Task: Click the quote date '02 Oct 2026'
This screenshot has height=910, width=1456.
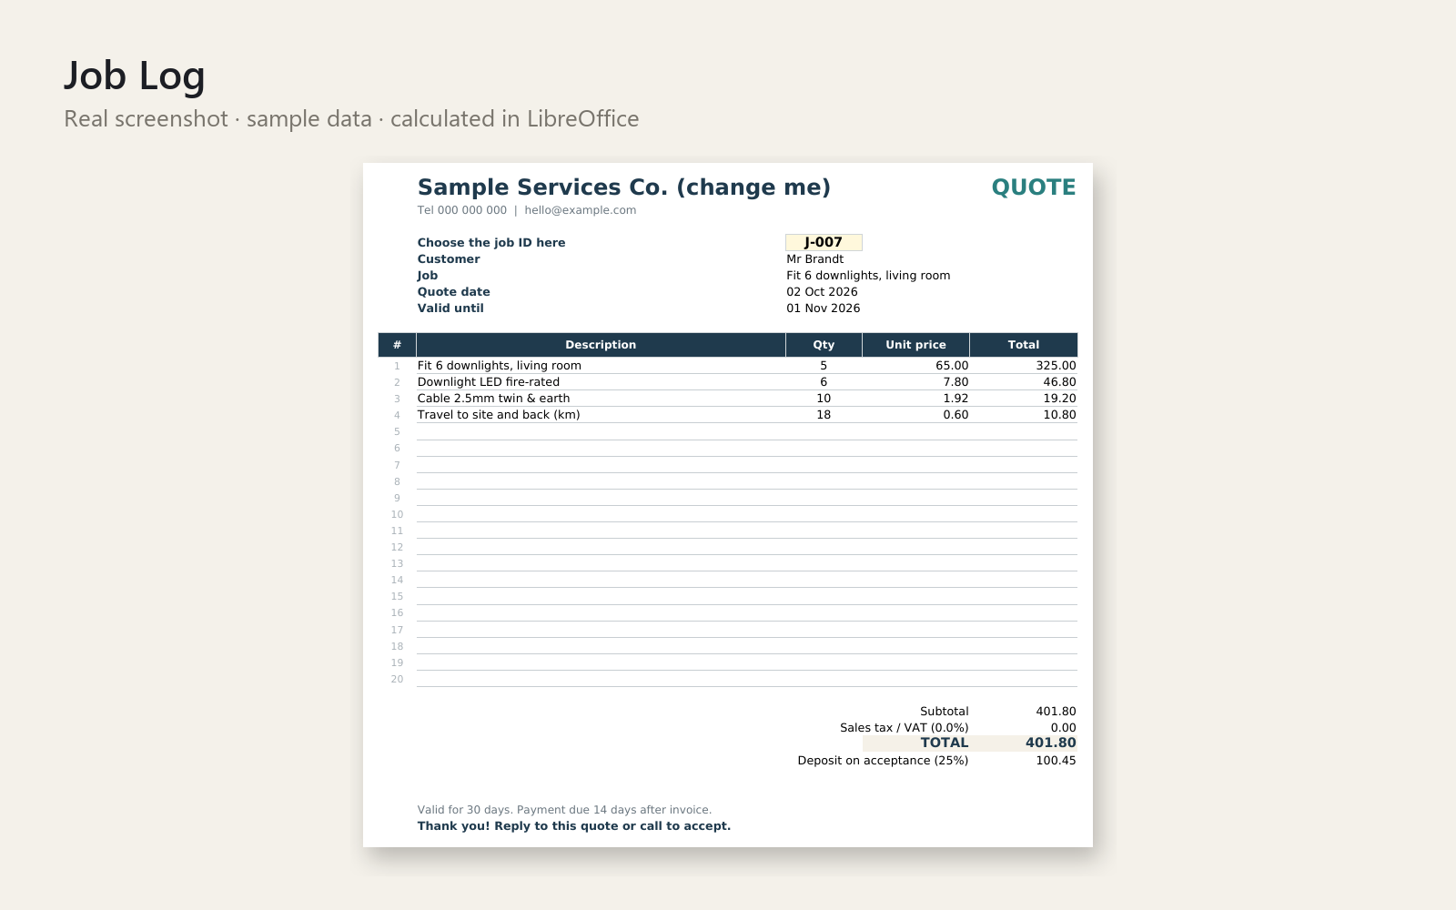Action: pyautogui.click(x=822, y=292)
